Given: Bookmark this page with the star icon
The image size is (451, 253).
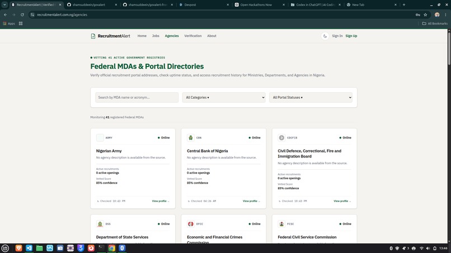Looking at the screenshot, I should [x=425, y=15].
